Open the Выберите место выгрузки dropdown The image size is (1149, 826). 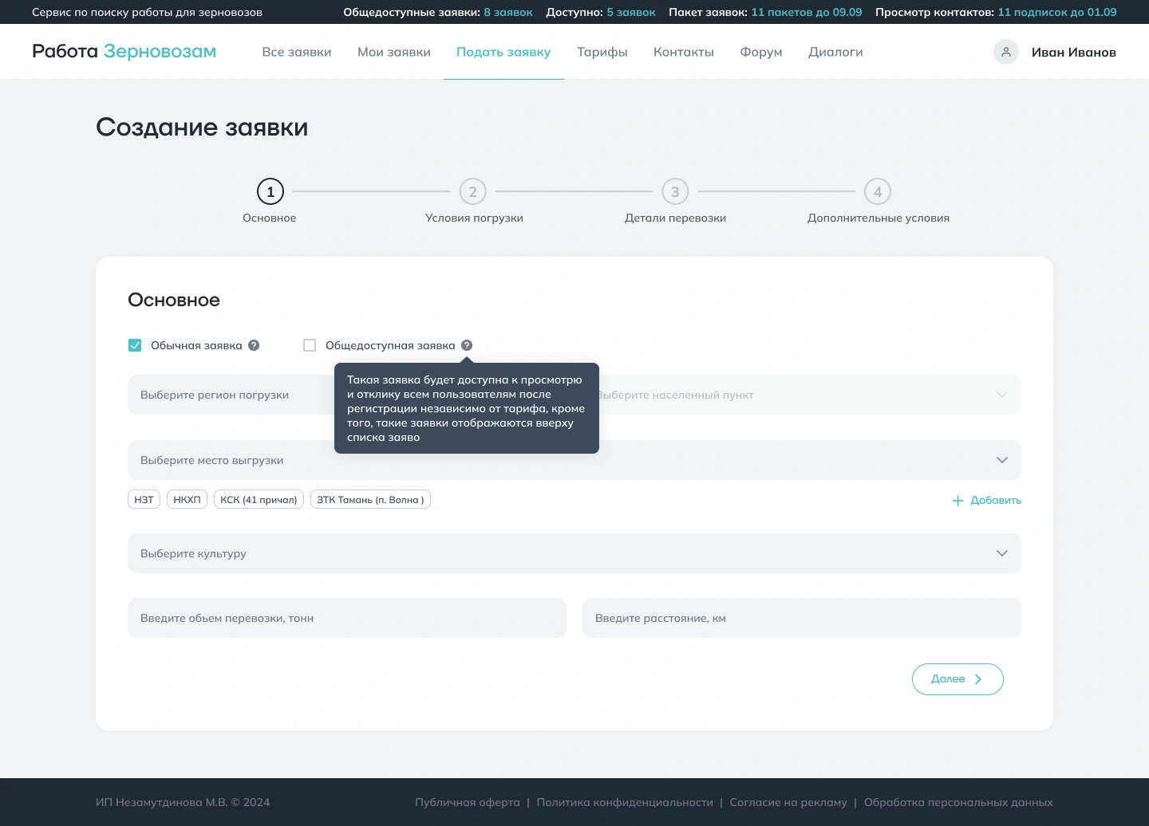click(x=574, y=460)
